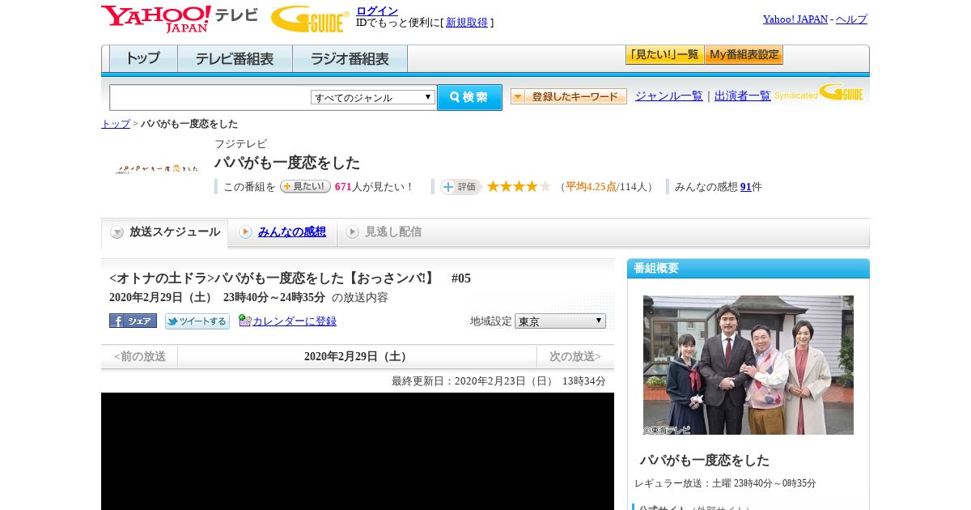This screenshot has height=510, width=971.
Task: Follow the トップ breadcrumb link
Action: click(x=116, y=124)
